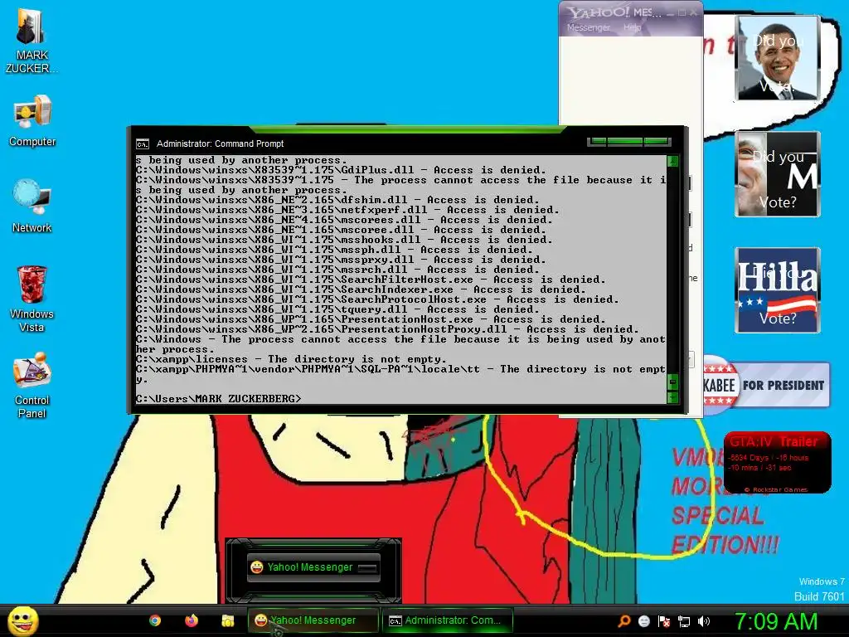Switch to Administrator: Command Prompt taskbar button
The image size is (849, 637).
pos(447,620)
